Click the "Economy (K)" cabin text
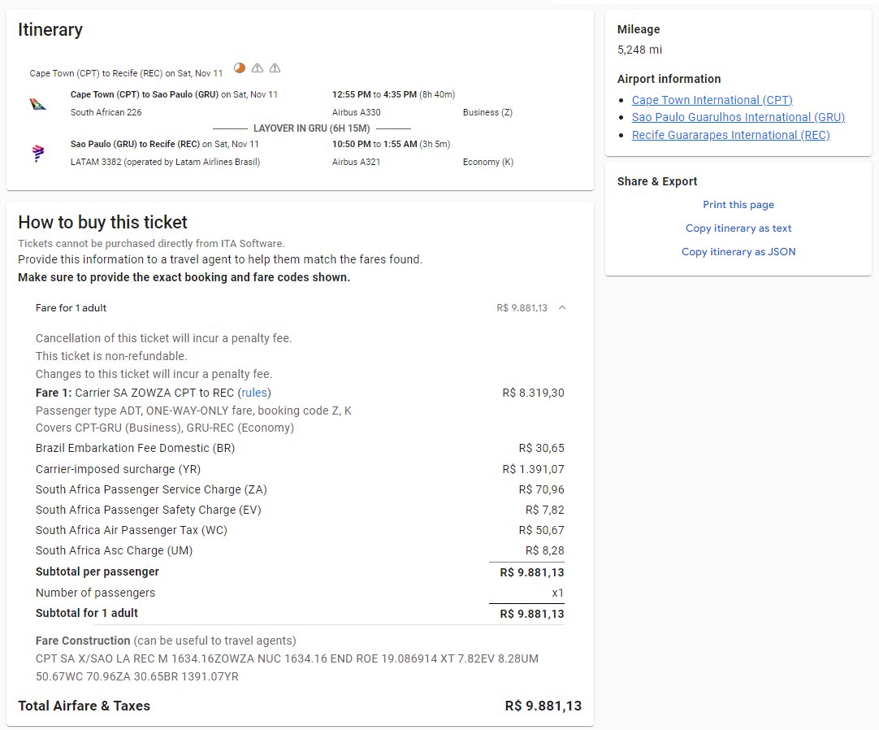Screen dimensions: 879x730 pos(488,162)
